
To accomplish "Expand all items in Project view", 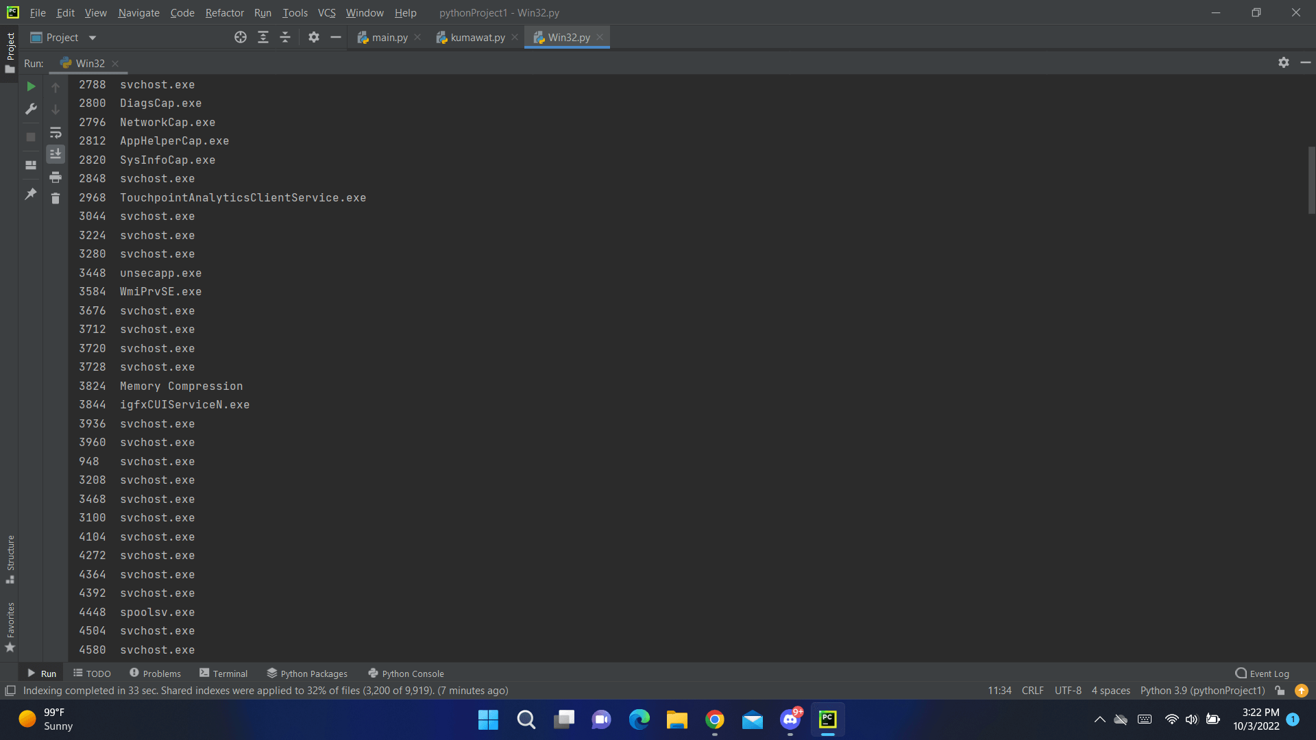I will [x=263, y=37].
